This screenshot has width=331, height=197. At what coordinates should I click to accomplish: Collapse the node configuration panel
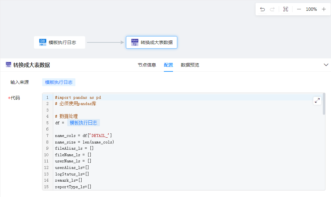(326, 65)
